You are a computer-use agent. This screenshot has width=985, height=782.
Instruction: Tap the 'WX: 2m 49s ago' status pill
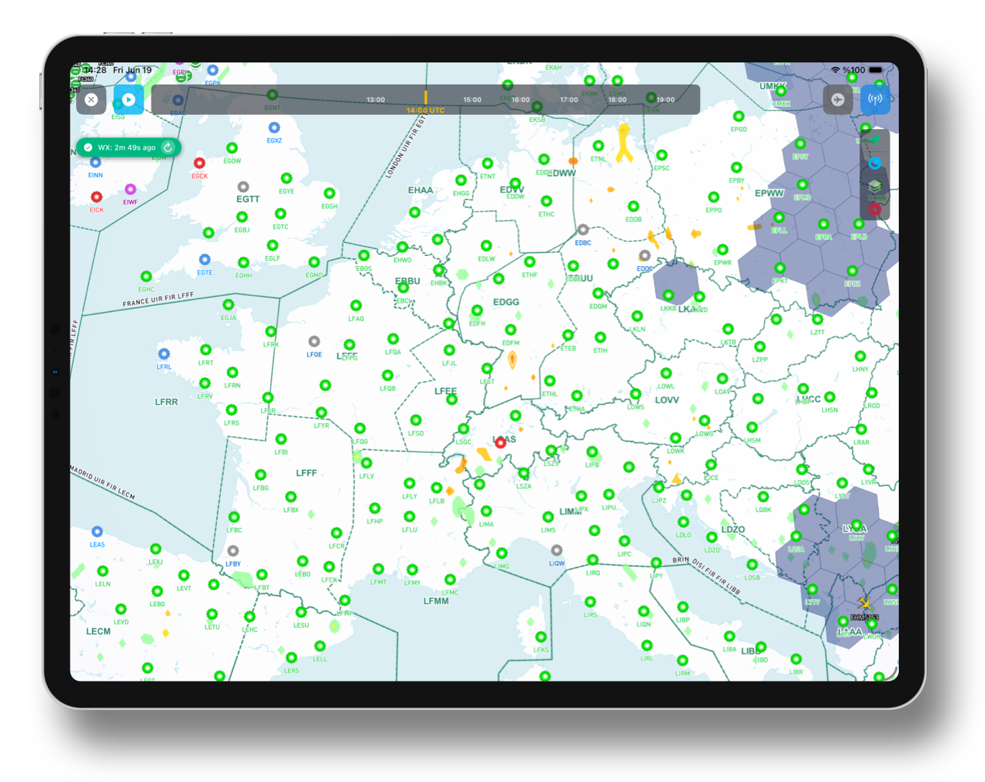(129, 147)
